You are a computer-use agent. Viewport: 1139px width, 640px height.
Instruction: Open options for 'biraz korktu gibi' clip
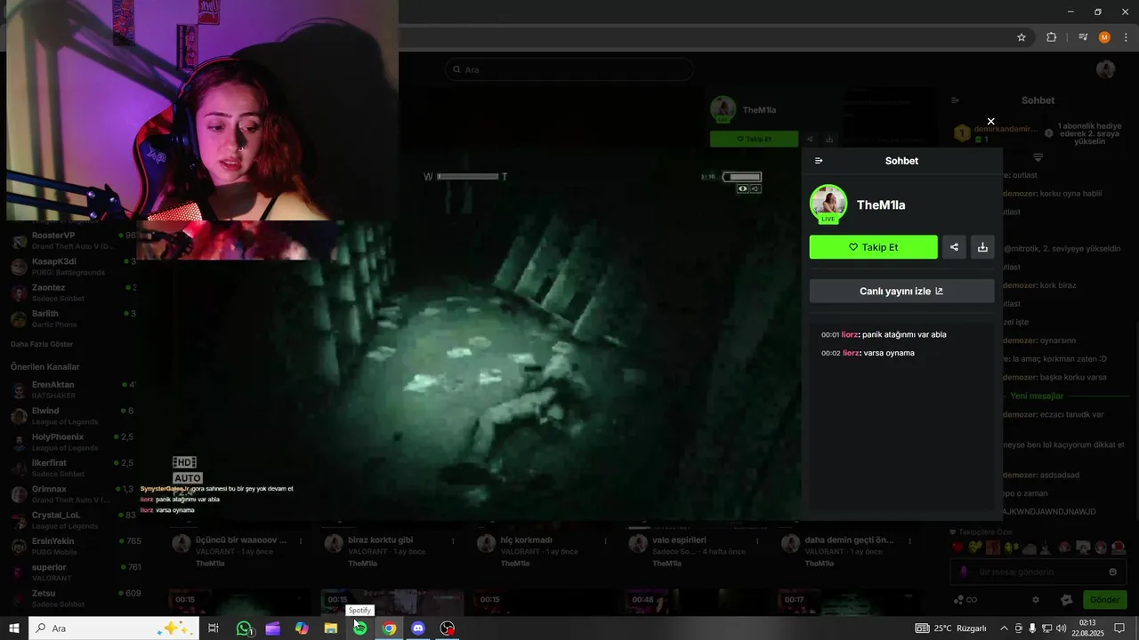pos(454,540)
